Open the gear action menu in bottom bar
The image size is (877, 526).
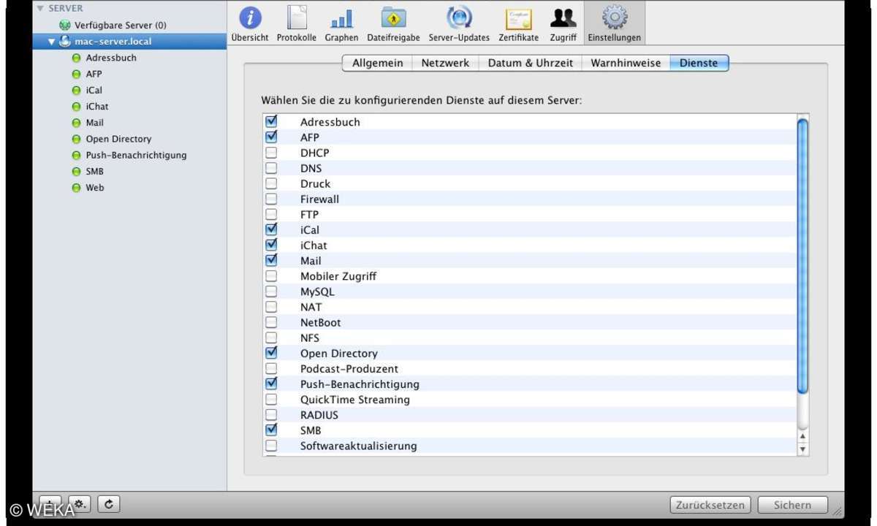click(79, 503)
